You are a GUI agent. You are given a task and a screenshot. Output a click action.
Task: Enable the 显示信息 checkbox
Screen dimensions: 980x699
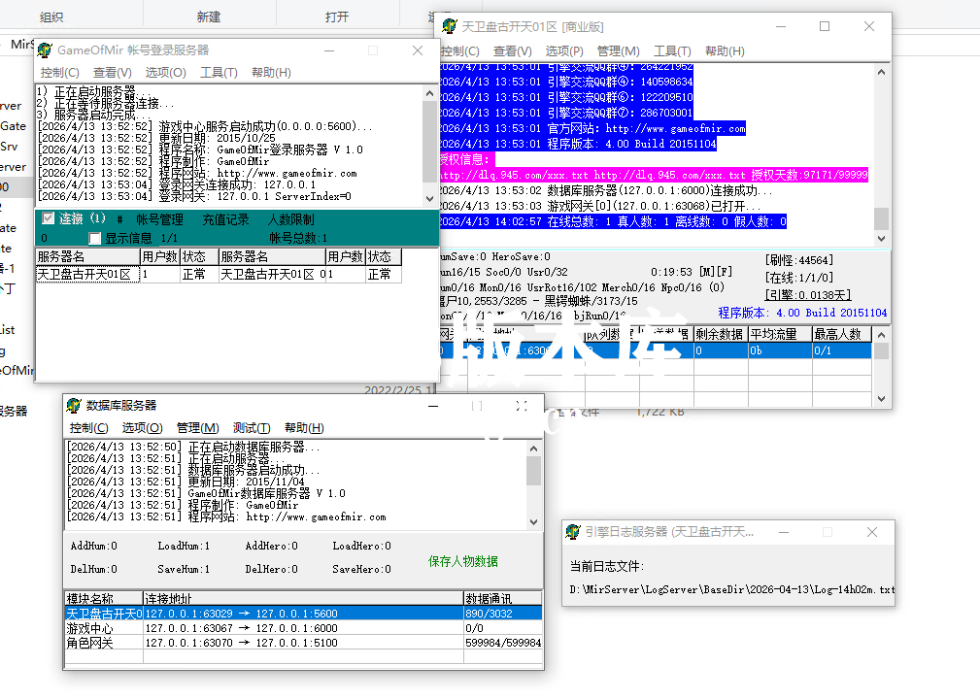(95, 238)
